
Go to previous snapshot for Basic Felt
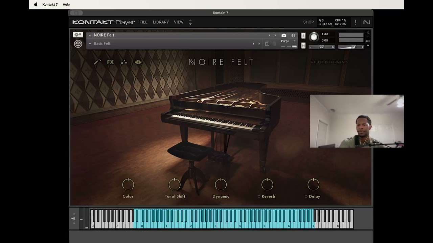coord(253,44)
